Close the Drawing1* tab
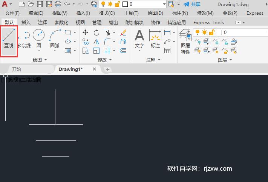268x182 pixels. click(94, 69)
